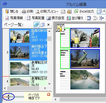This screenshot has height=103, width=106.
Task: Open 印刷プレビュー print preview
Action: tap(47, 11)
